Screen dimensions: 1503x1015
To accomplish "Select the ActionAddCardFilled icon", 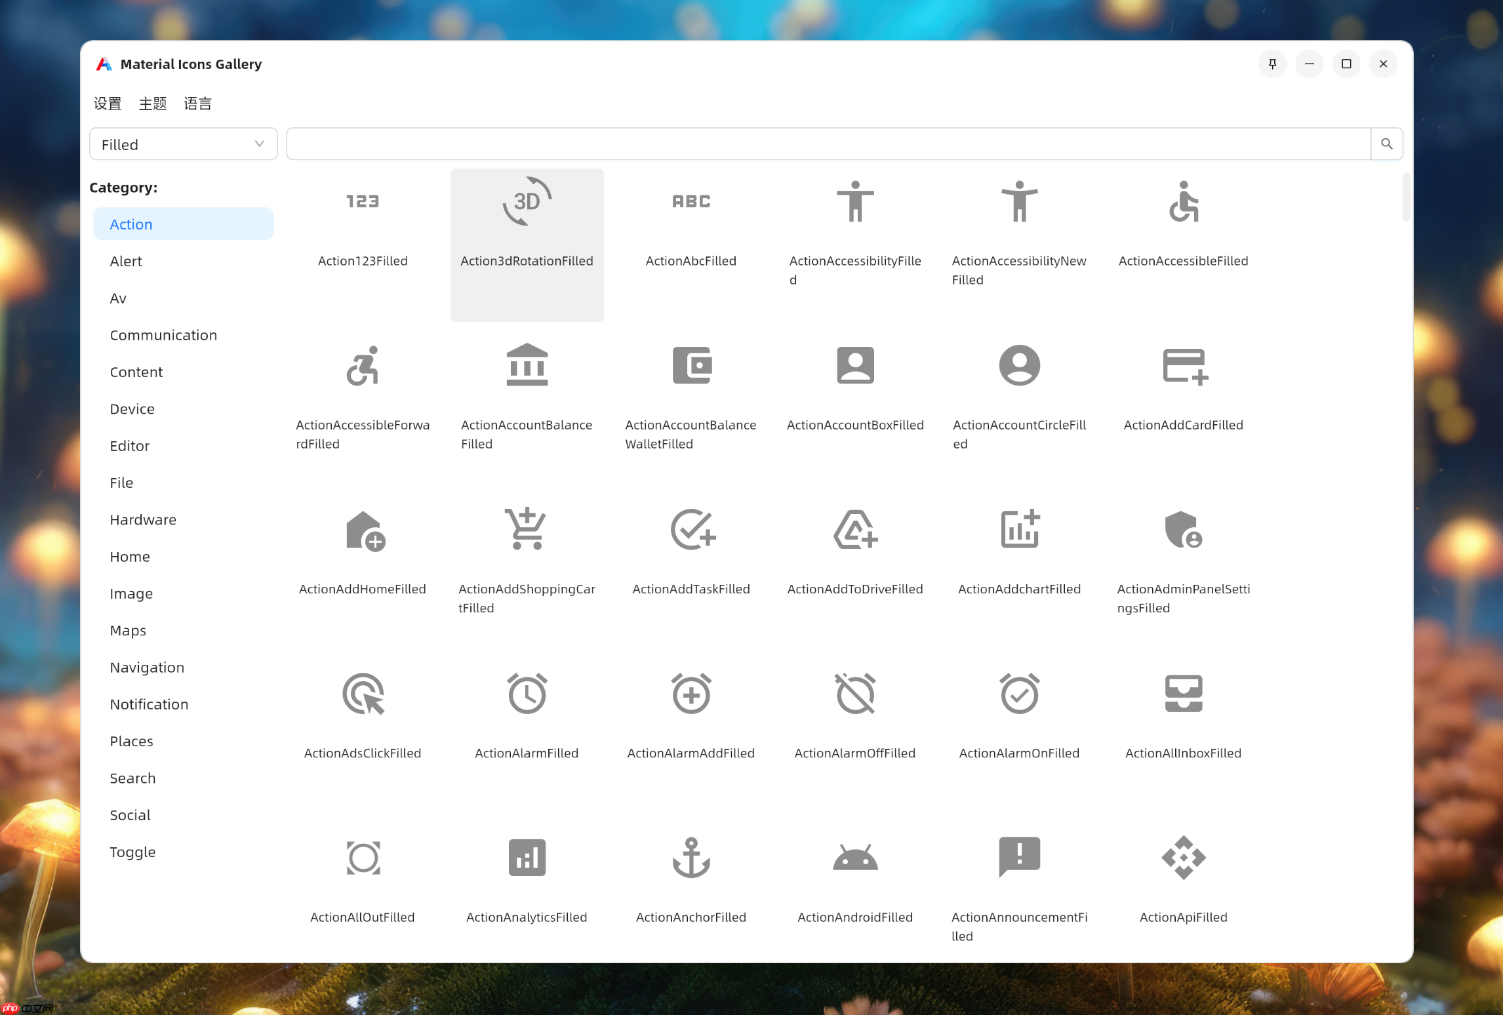I will tap(1183, 365).
